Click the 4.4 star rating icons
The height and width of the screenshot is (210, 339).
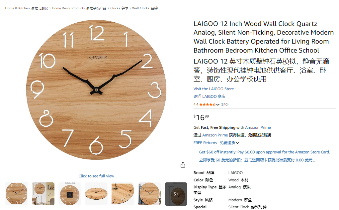(207, 105)
